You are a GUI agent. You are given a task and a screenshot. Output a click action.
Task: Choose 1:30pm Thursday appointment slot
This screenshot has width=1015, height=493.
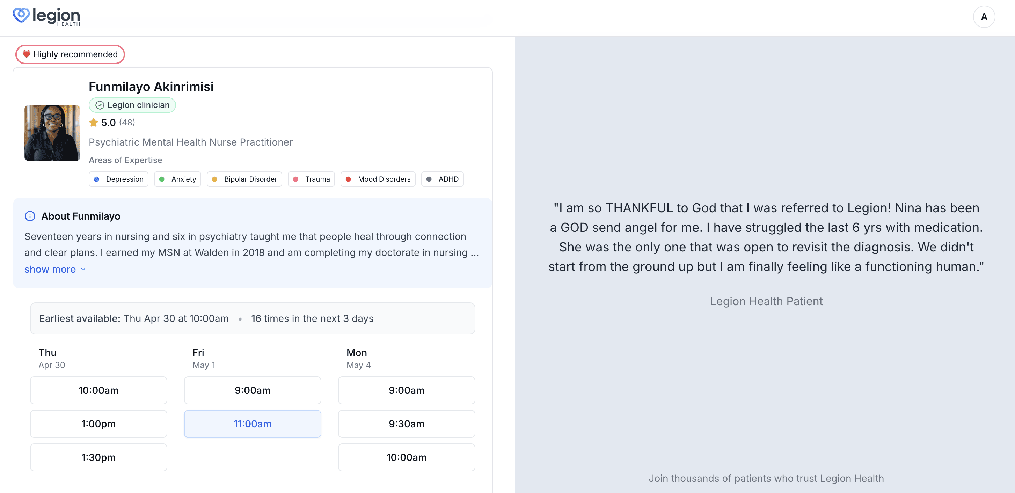98,457
